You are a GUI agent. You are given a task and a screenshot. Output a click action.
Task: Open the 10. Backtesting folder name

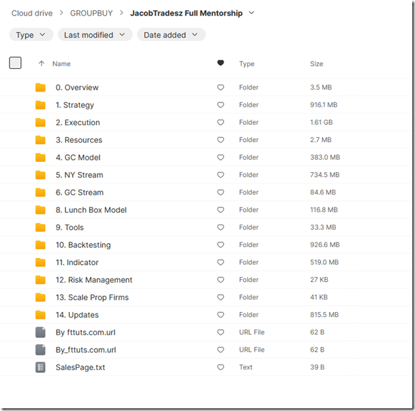83,245
